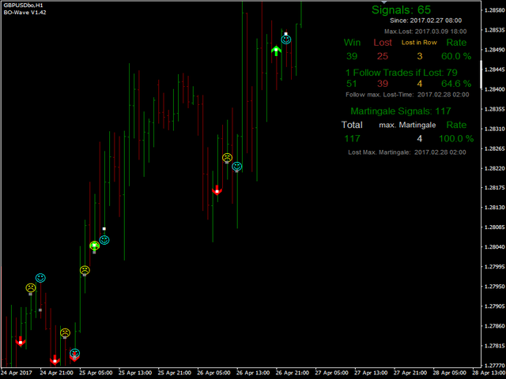
Task: Click the green '51' follow win count
Action: tap(351, 84)
